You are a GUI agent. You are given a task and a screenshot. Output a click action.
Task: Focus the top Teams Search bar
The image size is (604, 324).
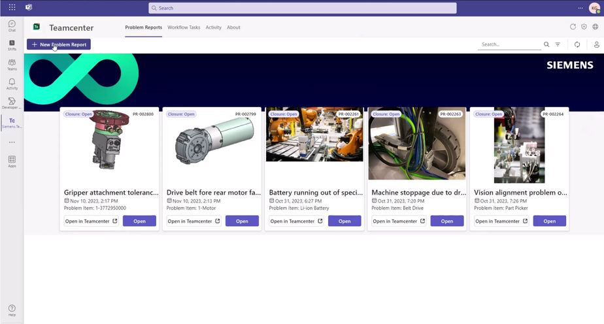[303, 8]
